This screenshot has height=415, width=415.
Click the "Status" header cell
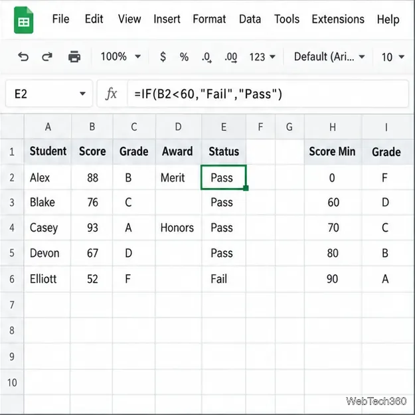click(224, 151)
